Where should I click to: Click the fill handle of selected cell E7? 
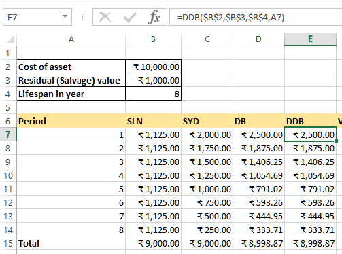336,141
